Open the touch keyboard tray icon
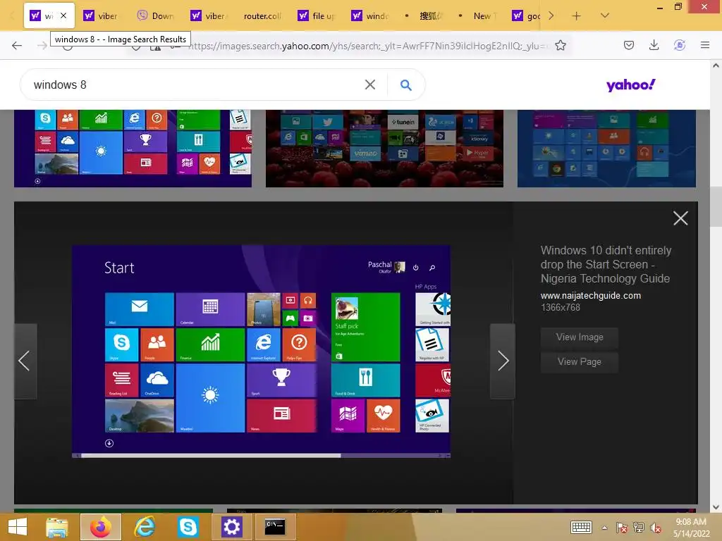 point(581,527)
